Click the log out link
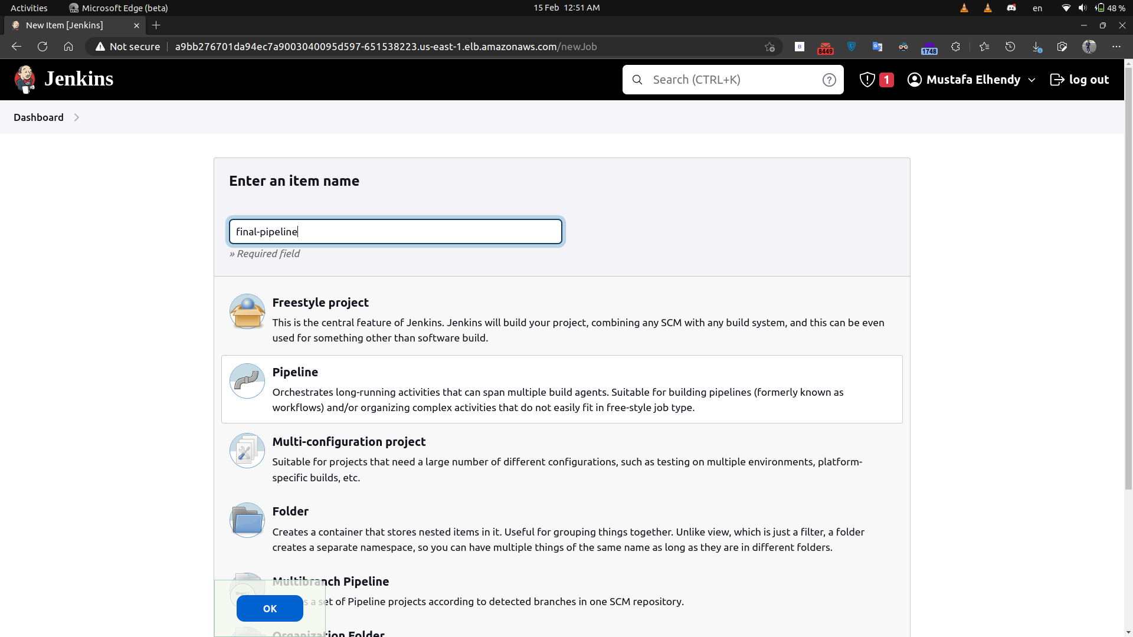 pos(1080,79)
